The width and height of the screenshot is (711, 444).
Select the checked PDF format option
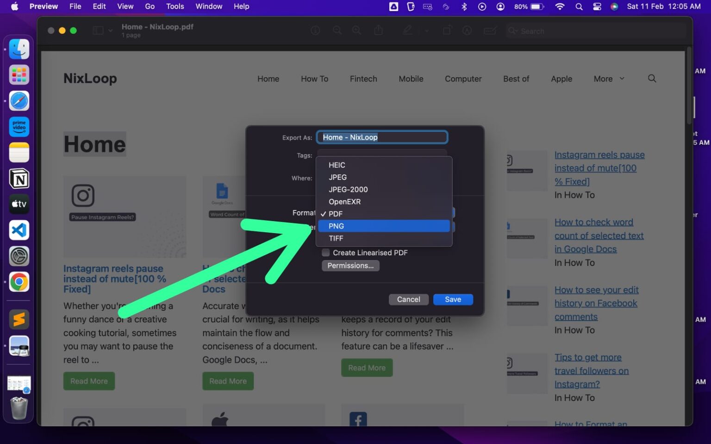pos(384,214)
